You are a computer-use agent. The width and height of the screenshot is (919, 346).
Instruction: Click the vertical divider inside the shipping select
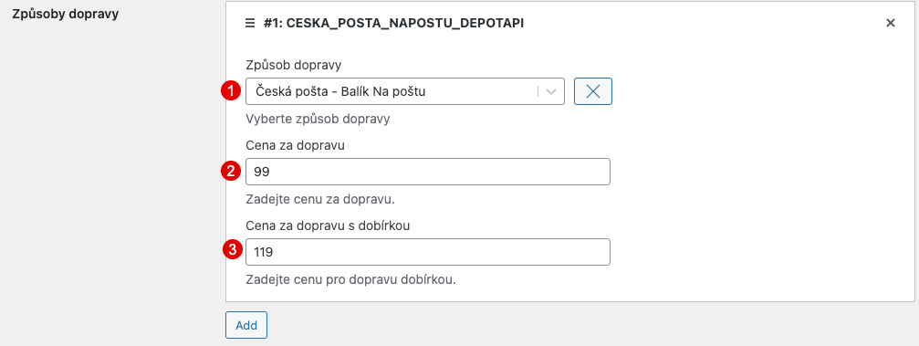click(x=538, y=91)
